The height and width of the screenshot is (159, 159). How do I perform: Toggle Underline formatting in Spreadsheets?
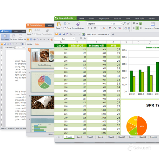95,28
